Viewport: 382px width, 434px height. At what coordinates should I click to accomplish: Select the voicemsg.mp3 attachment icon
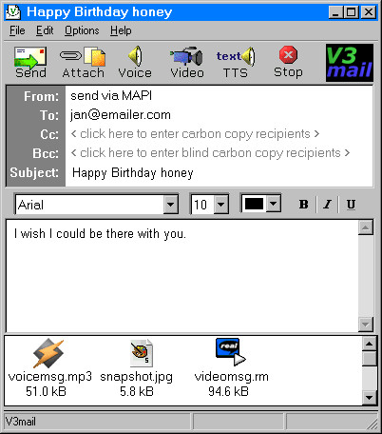[48, 353]
